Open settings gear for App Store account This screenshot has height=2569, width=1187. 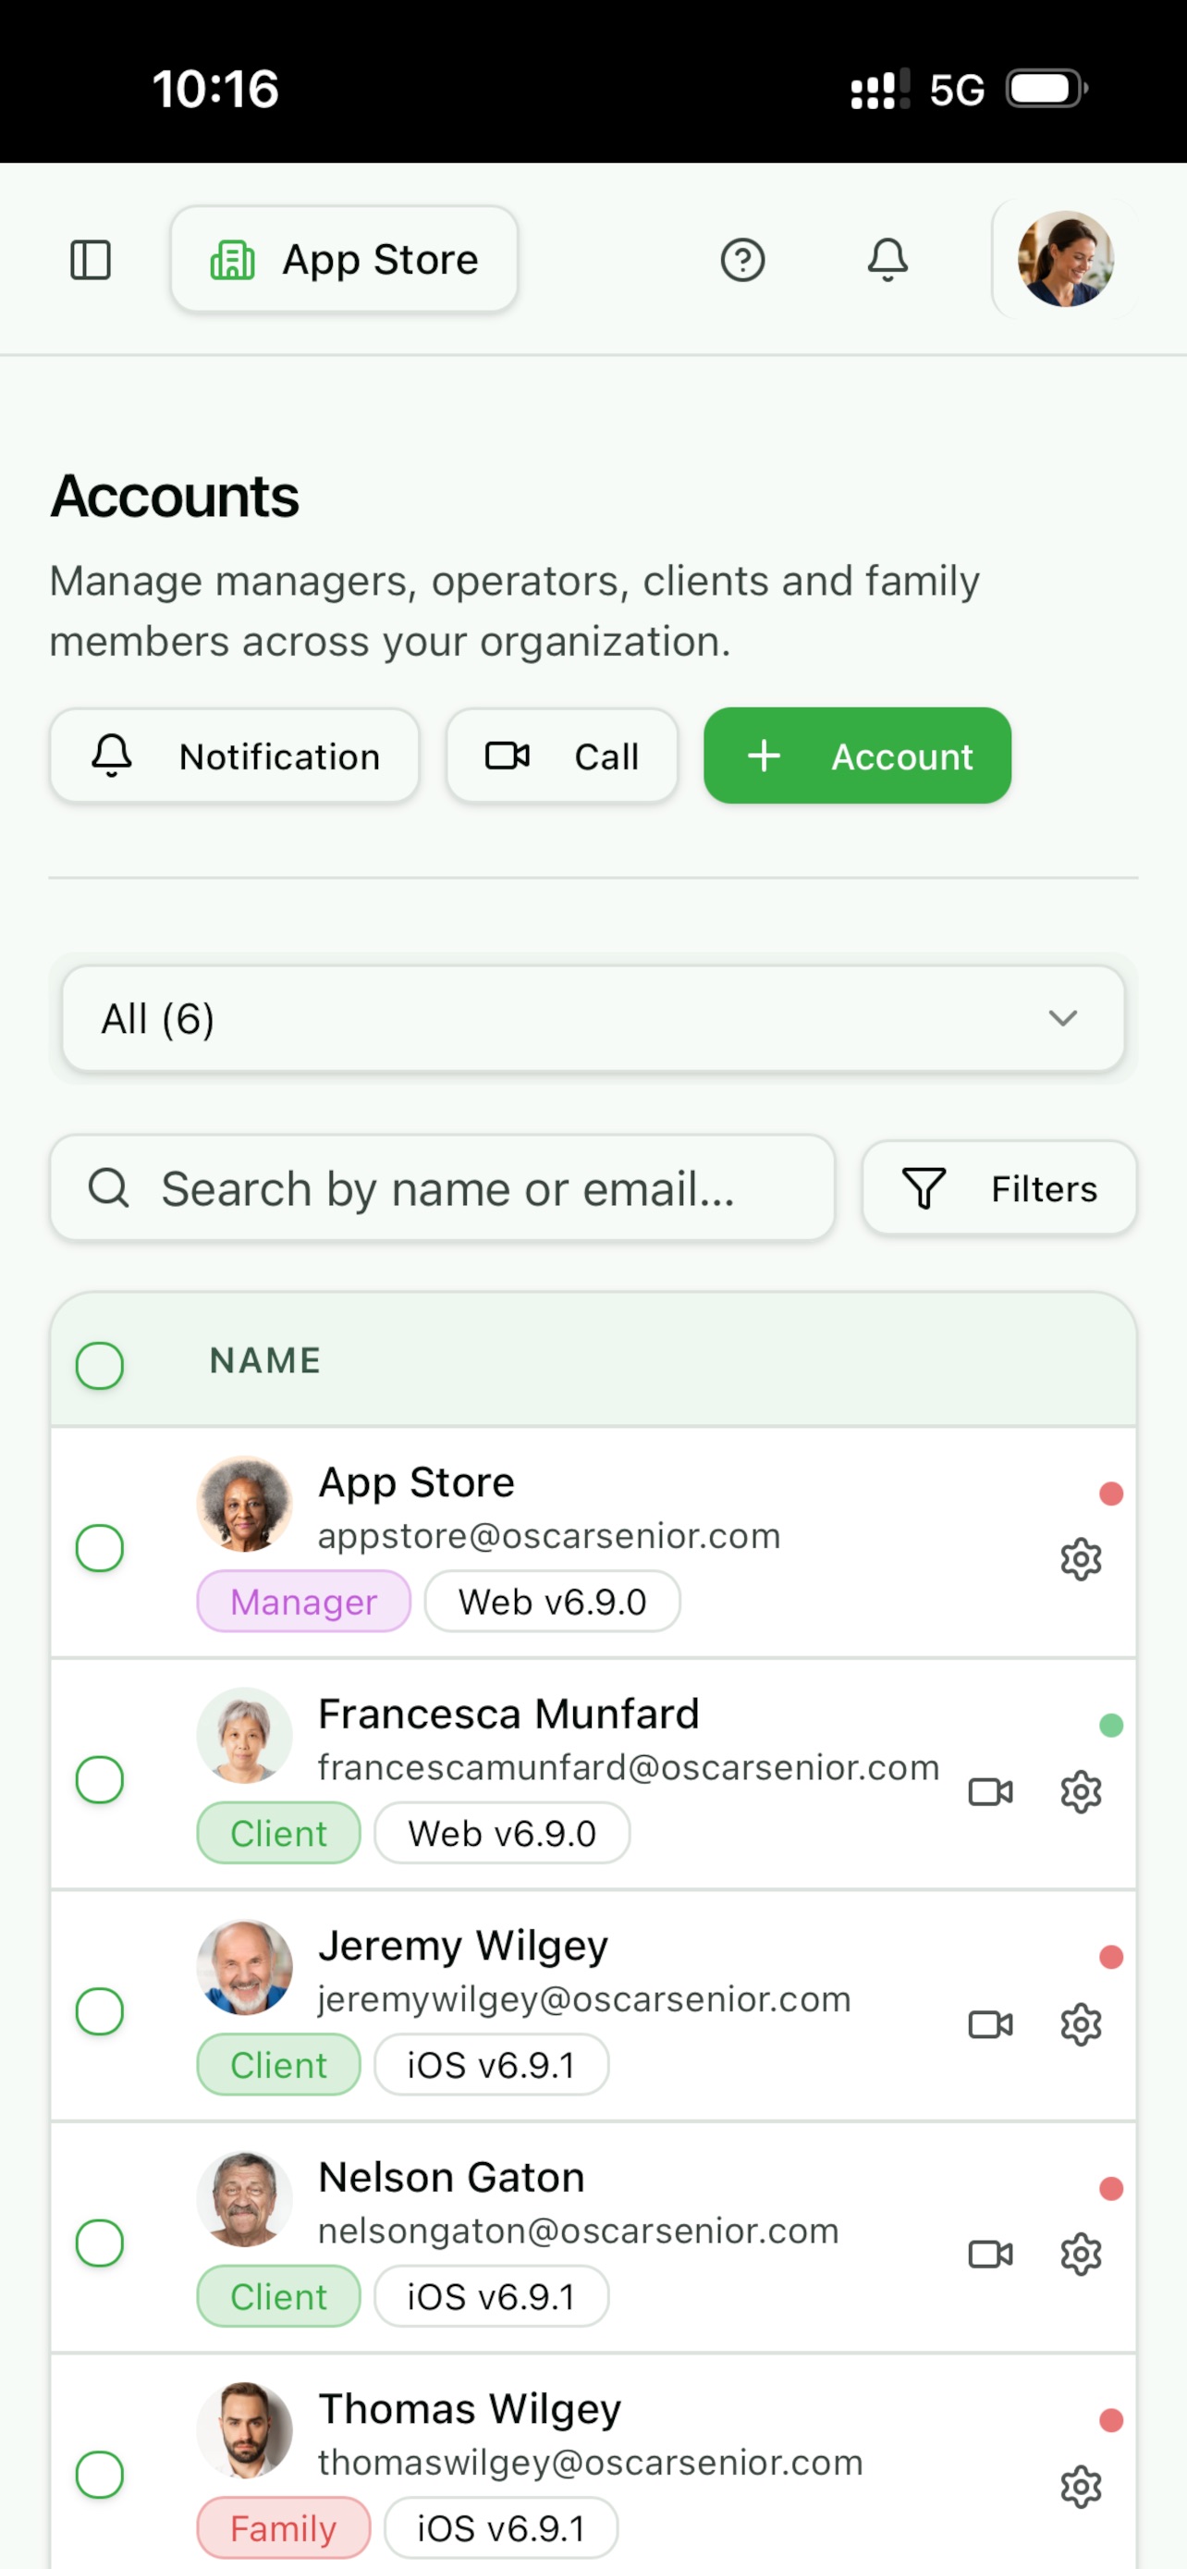(x=1081, y=1560)
